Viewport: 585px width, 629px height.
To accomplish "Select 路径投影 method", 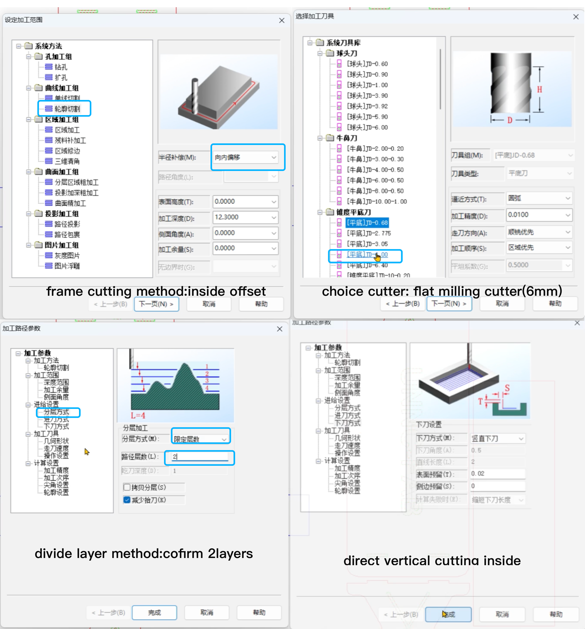I will click(67, 224).
